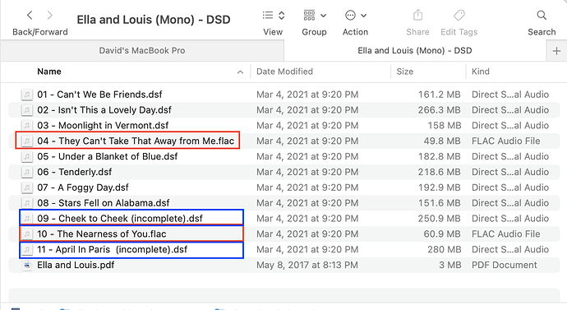Image resolution: width=567 pixels, height=310 pixels.
Task: Sort files by Size column header
Action: [x=404, y=72]
